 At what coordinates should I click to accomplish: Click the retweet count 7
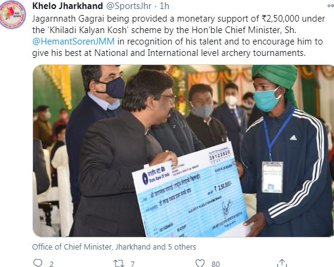coord(133,264)
